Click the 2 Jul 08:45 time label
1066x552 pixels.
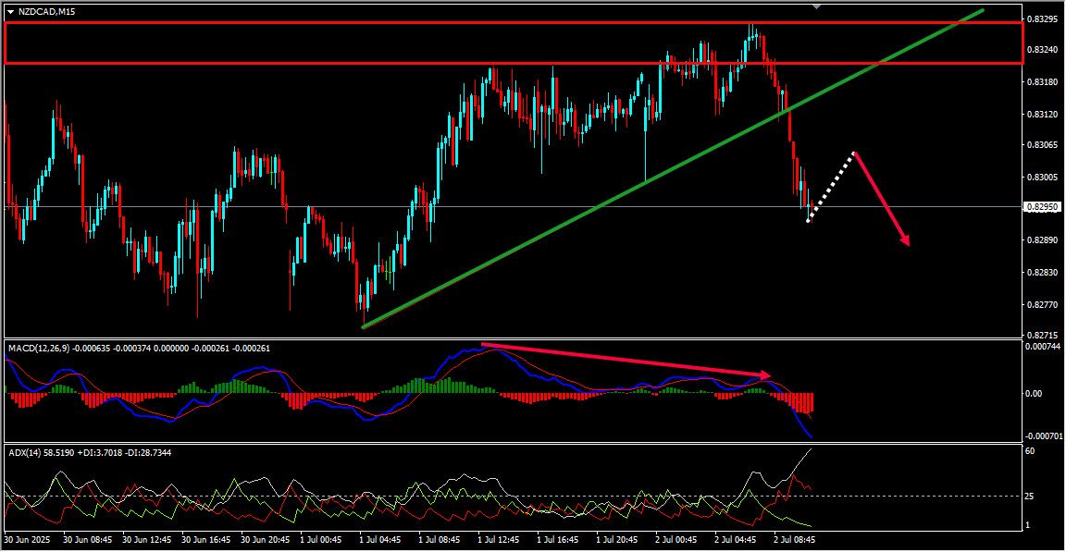pyautogui.click(x=794, y=539)
